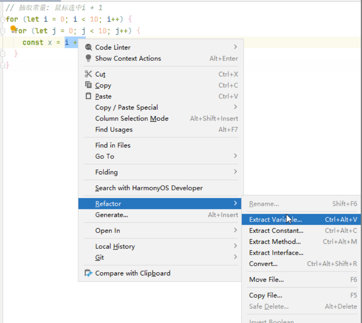Choose Convert... in the Refactor submenu
Viewport: 362px width, 323px height.
pos(302,264)
